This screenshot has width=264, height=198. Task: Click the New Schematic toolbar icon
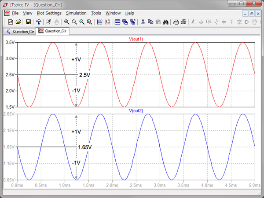click(x=11, y=22)
